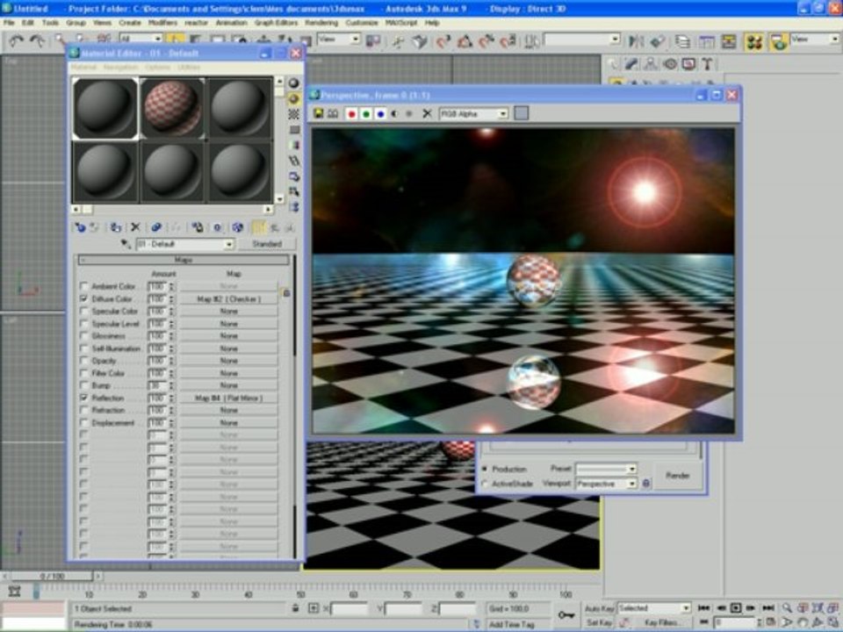
Task: Collapse the Maps rollout header
Action: 184,260
